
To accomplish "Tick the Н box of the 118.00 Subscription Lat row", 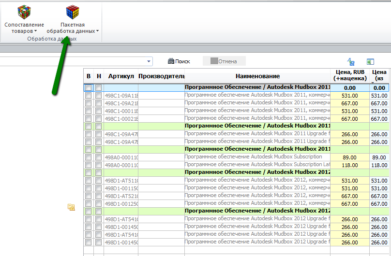I will (x=99, y=165).
